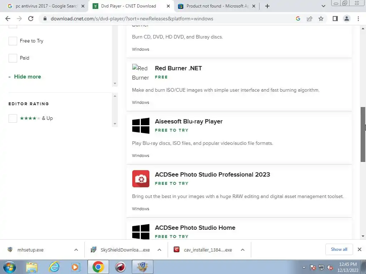Open installer shield taskbar item
The image size is (366, 274).
(143, 267)
